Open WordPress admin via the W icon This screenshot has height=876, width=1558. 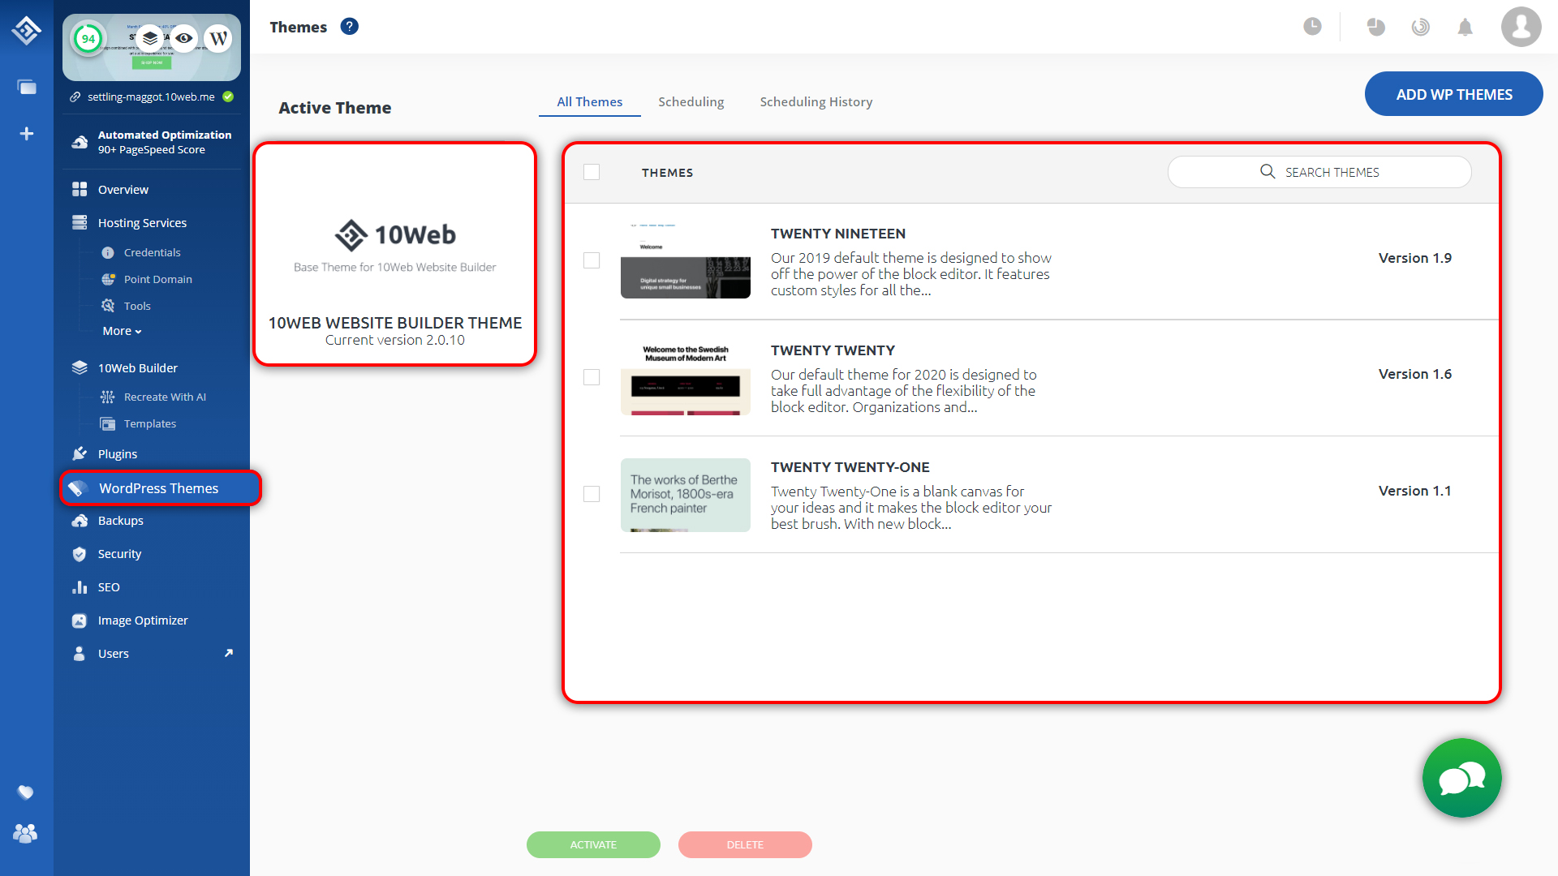pyautogui.click(x=218, y=38)
